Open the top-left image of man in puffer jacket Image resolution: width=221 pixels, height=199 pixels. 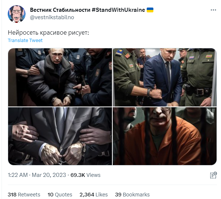(x=60, y=77)
